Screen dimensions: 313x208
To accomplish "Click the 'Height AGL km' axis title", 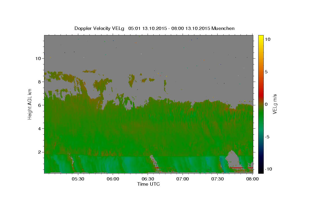I will (30, 104).
